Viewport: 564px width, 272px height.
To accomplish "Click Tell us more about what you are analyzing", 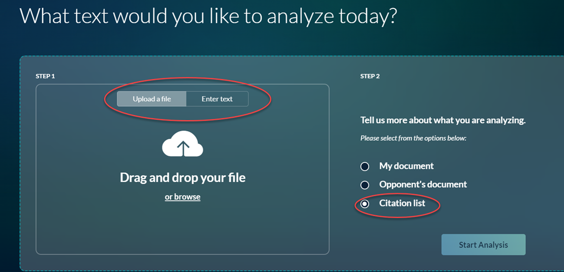I will (x=443, y=120).
